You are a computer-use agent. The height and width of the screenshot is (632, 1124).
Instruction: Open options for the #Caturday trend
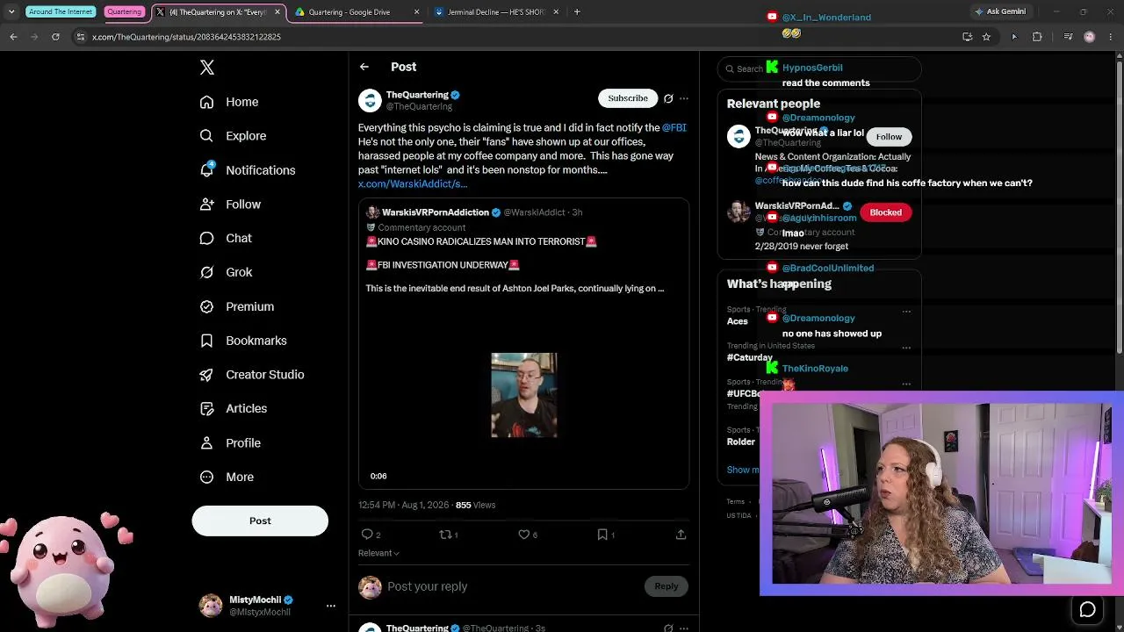point(906,348)
